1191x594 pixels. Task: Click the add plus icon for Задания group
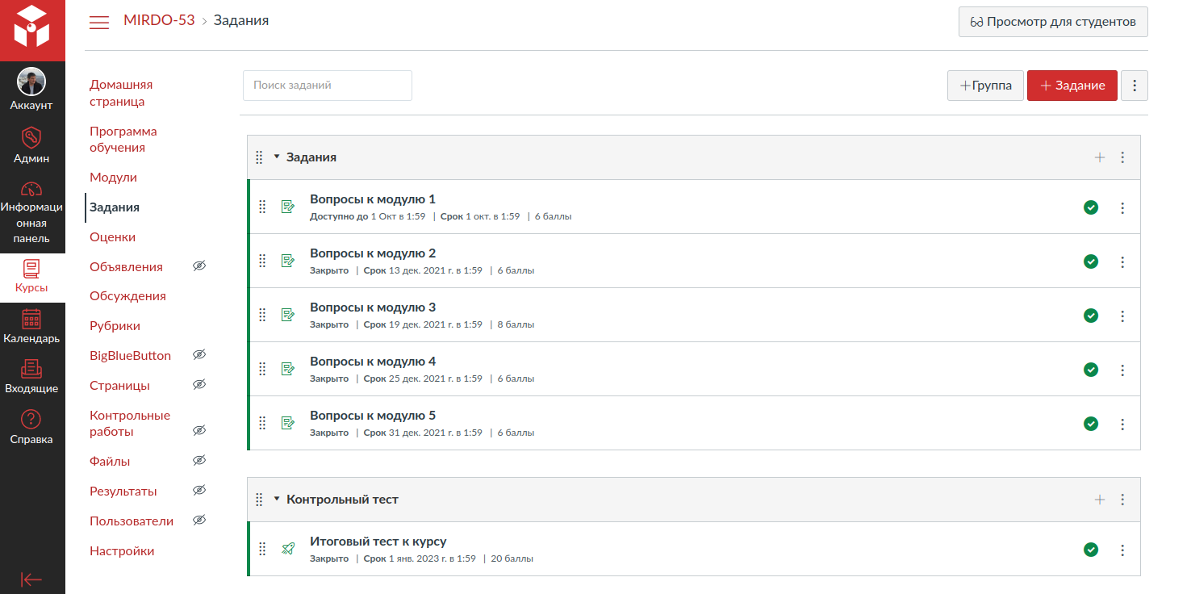click(1099, 157)
